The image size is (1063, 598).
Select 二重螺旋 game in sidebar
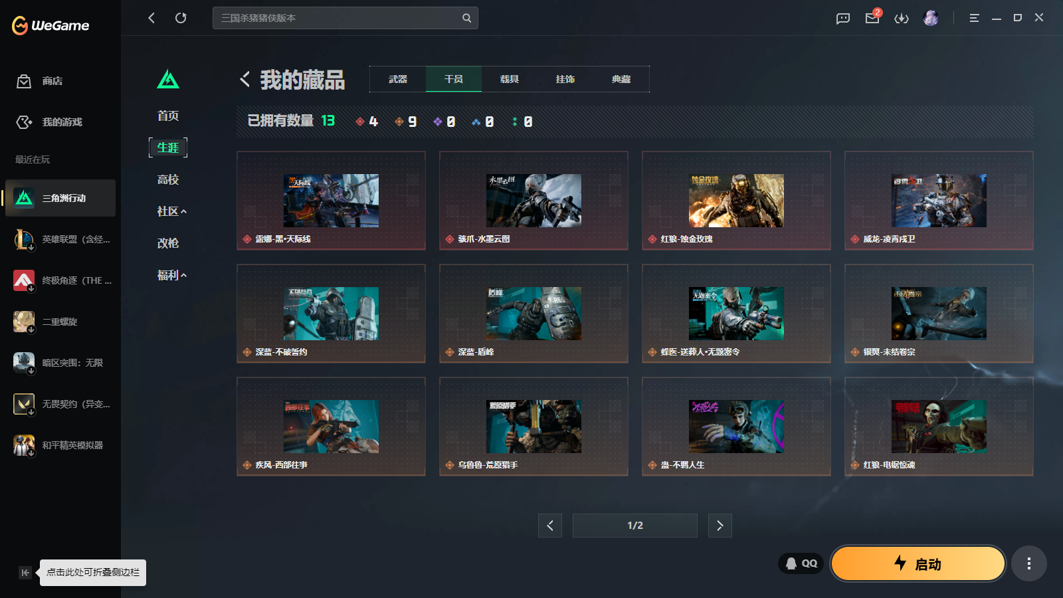[x=60, y=322]
